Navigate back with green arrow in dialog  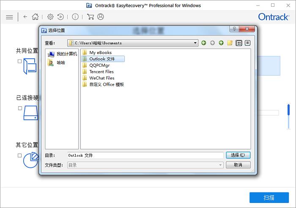tap(203, 43)
